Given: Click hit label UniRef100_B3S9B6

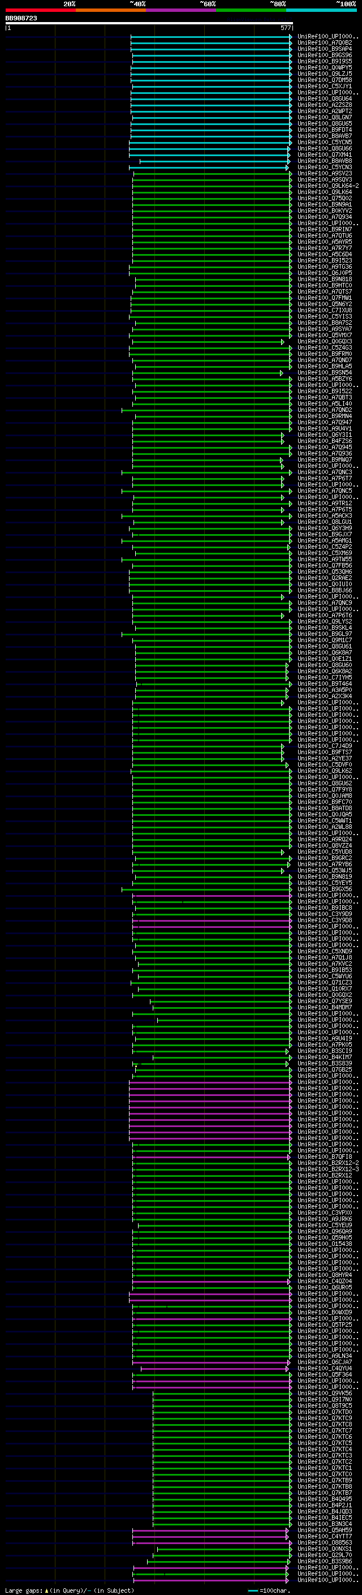Looking at the screenshot, I should (325, 1561).
